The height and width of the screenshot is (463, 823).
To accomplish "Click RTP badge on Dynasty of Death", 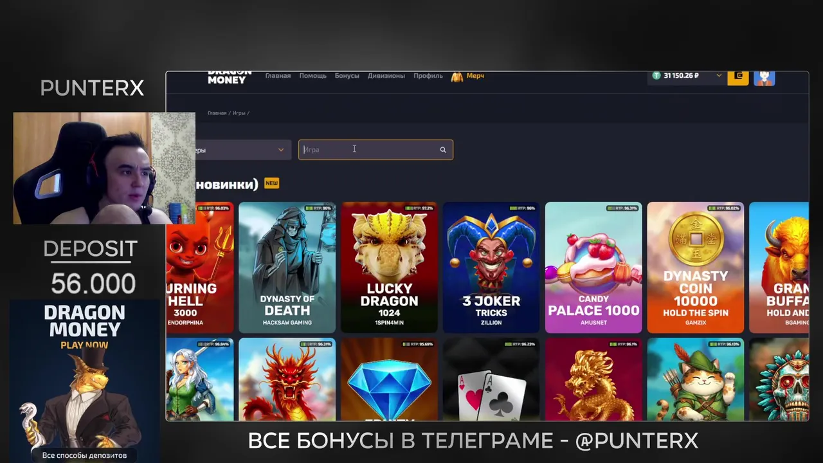I will coord(318,208).
